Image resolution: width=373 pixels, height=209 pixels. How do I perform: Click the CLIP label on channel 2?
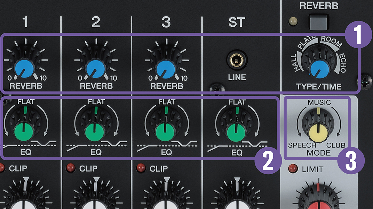coord(88,169)
